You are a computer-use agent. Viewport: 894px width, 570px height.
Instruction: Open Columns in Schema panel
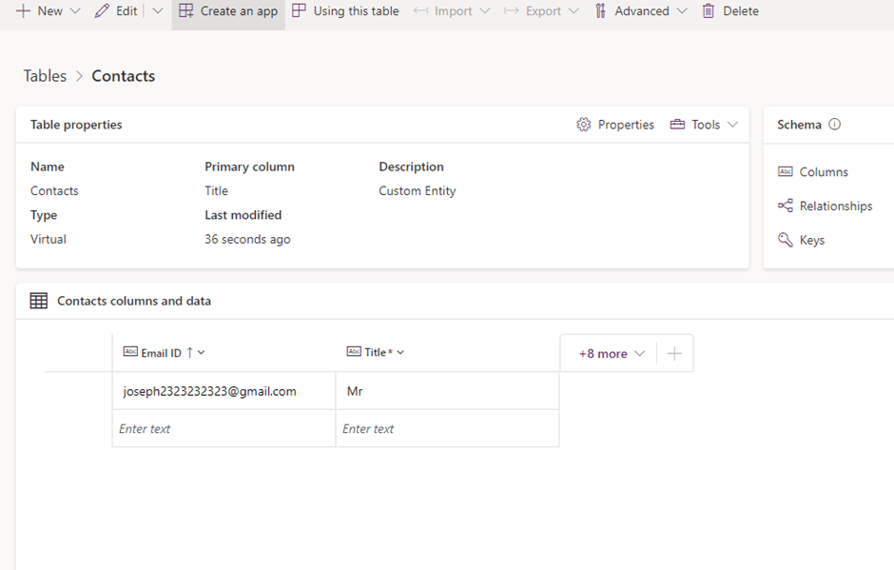[823, 172]
